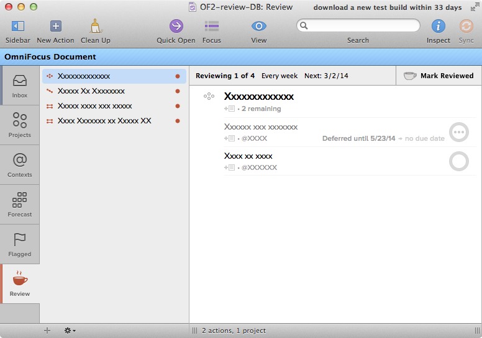Screen dimensions: 482x338
Task: Click the document icon in title bar
Action: [193, 7]
